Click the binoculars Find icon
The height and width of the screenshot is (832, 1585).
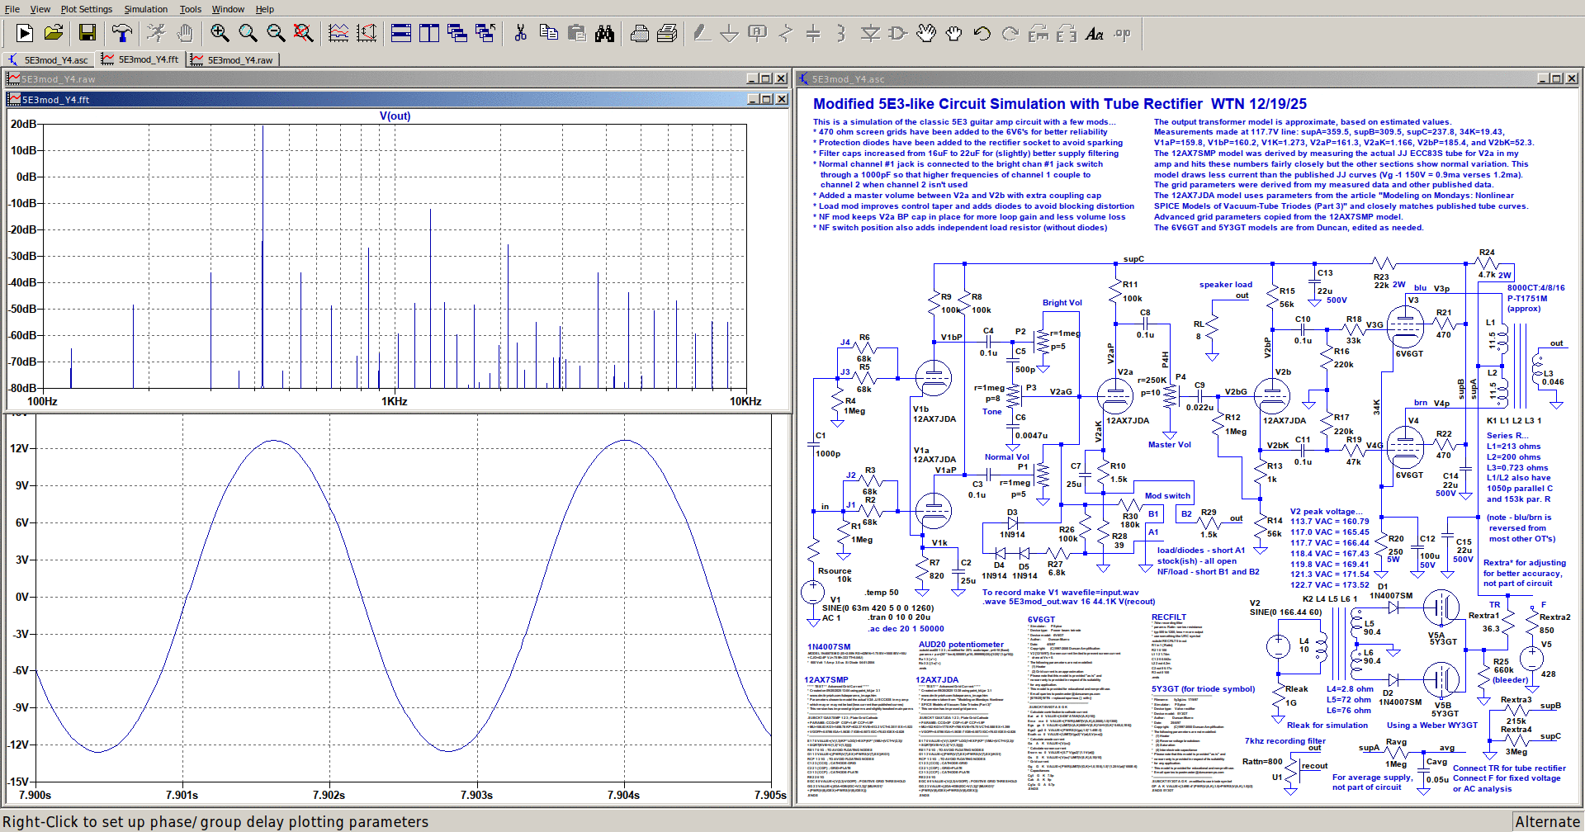pos(605,33)
